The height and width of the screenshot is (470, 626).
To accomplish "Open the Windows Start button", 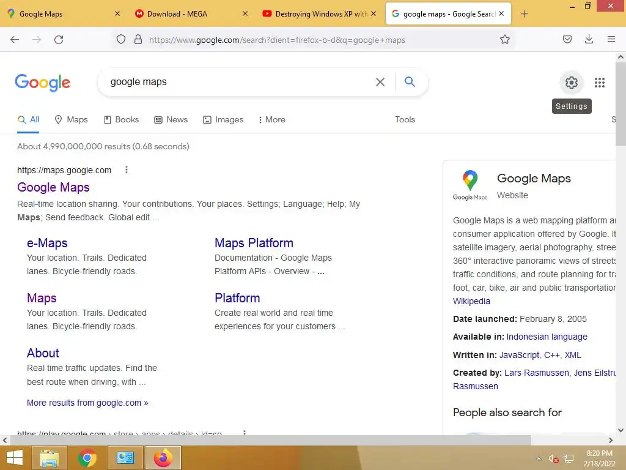I will coord(15,458).
